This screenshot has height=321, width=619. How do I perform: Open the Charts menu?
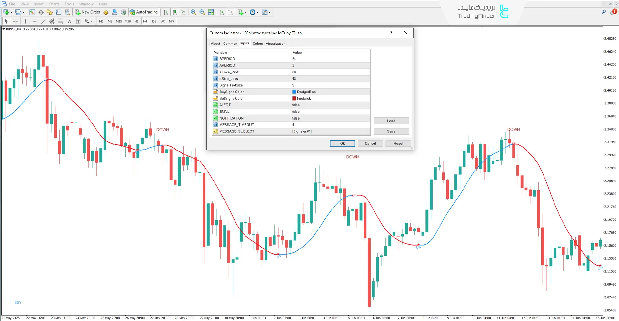click(54, 4)
